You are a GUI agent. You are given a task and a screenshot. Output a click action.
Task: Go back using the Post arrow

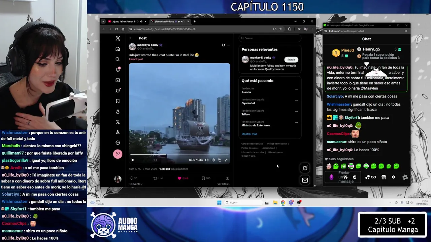point(131,38)
